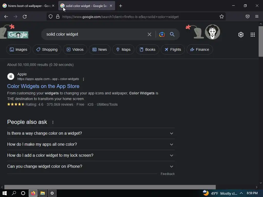The width and height of the screenshot is (263, 197).
Task: Expand 'Can you change widget color on iPhone?'
Action: click(91, 166)
